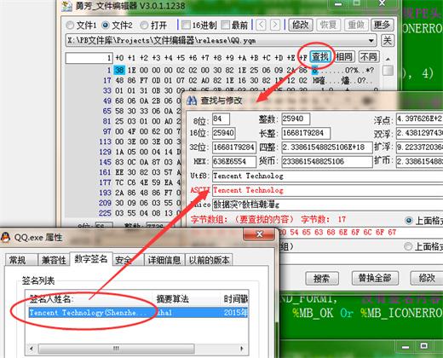Click the scroll-up arrow beside the hex view
Image resolution: width=443 pixels, height=358 pixels.
pos(388,59)
